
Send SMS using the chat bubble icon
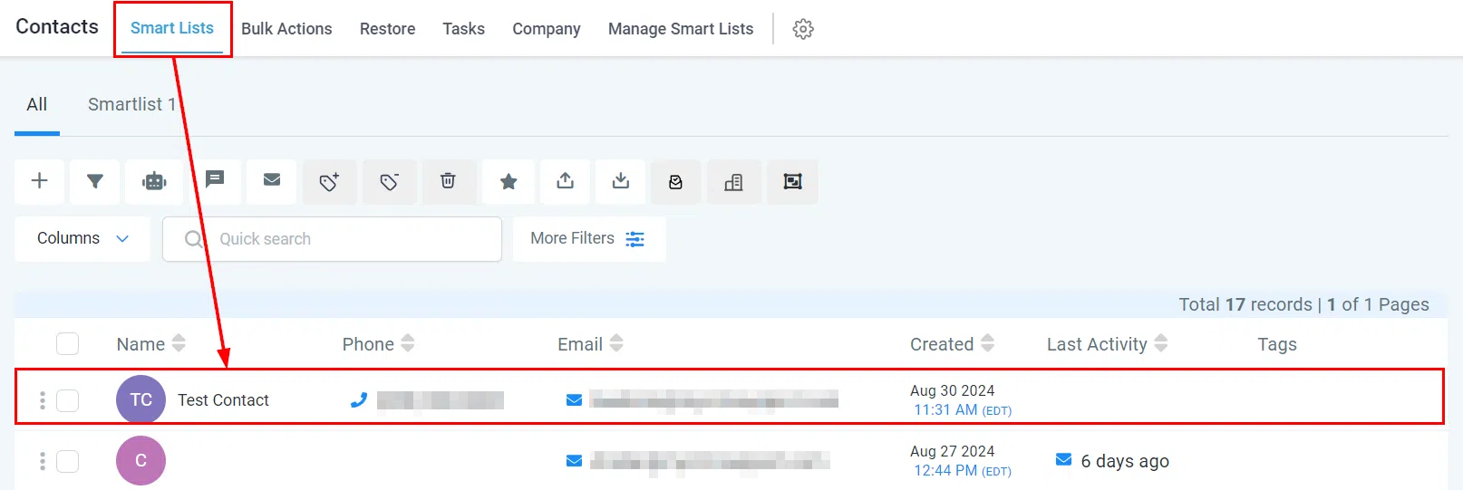click(x=215, y=181)
